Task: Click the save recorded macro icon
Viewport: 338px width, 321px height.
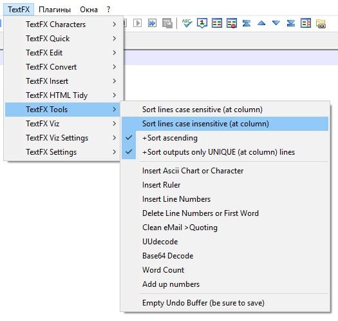Action: [x=167, y=23]
